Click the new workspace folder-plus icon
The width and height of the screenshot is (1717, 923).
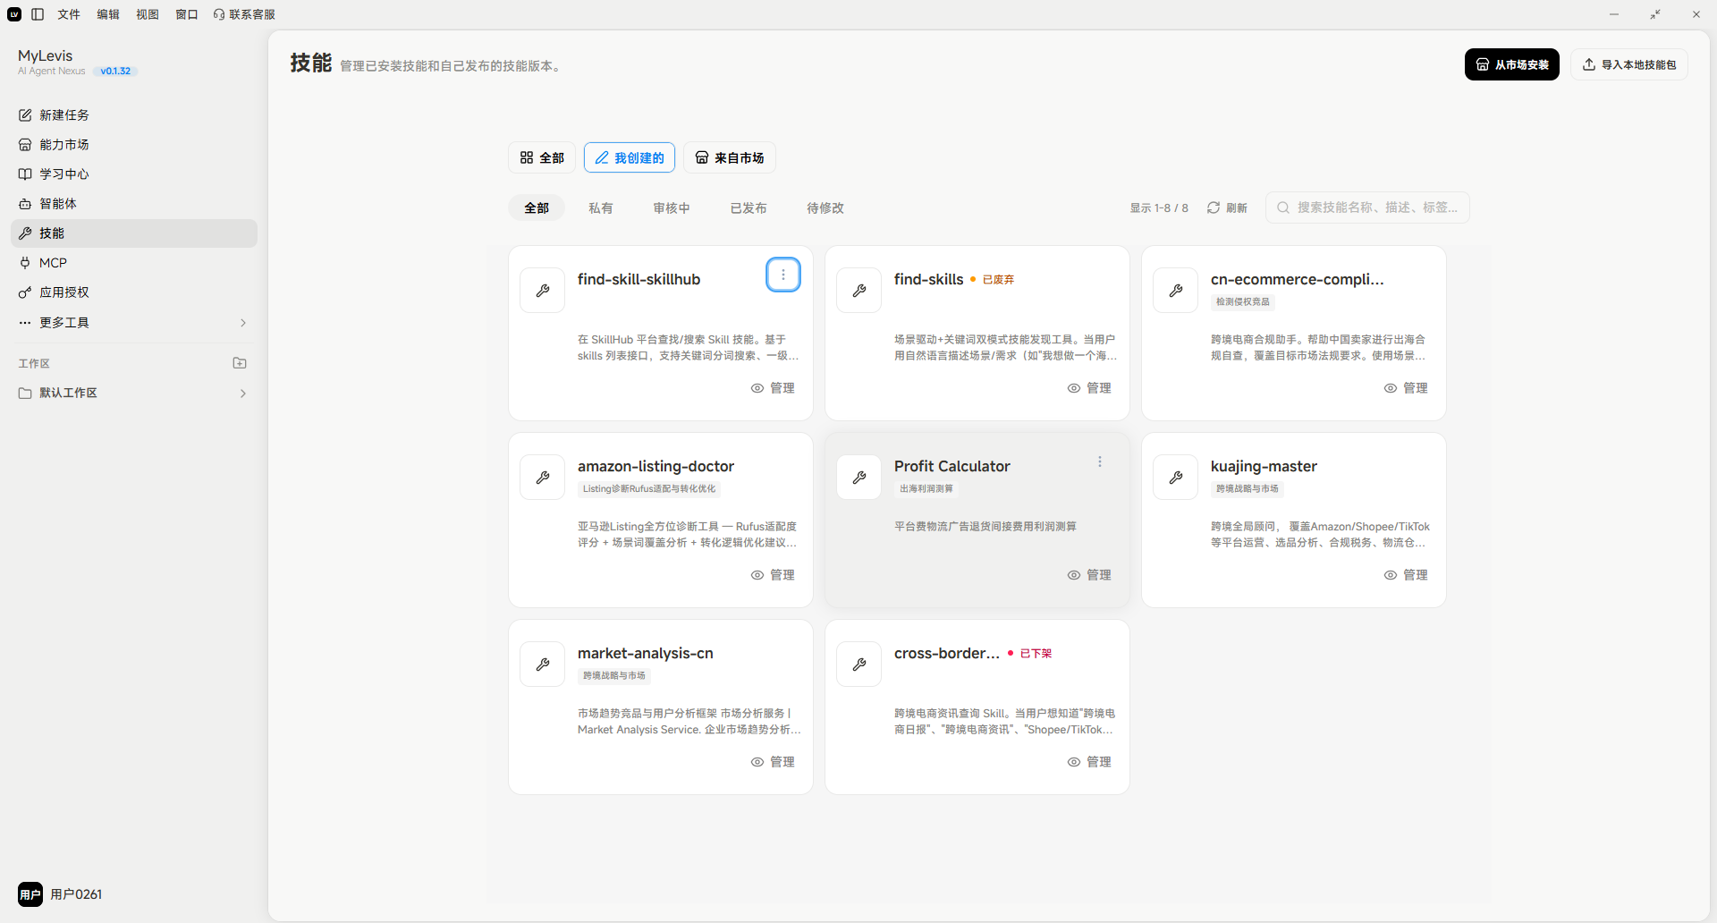point(240,363)
